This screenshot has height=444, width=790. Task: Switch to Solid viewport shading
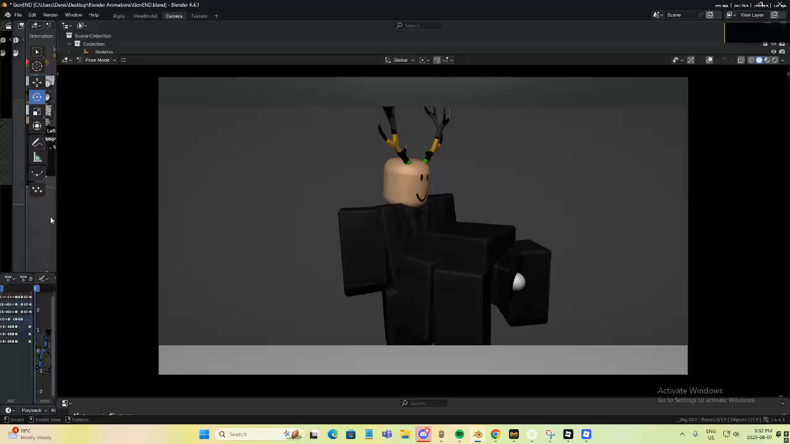click(759, 60)
